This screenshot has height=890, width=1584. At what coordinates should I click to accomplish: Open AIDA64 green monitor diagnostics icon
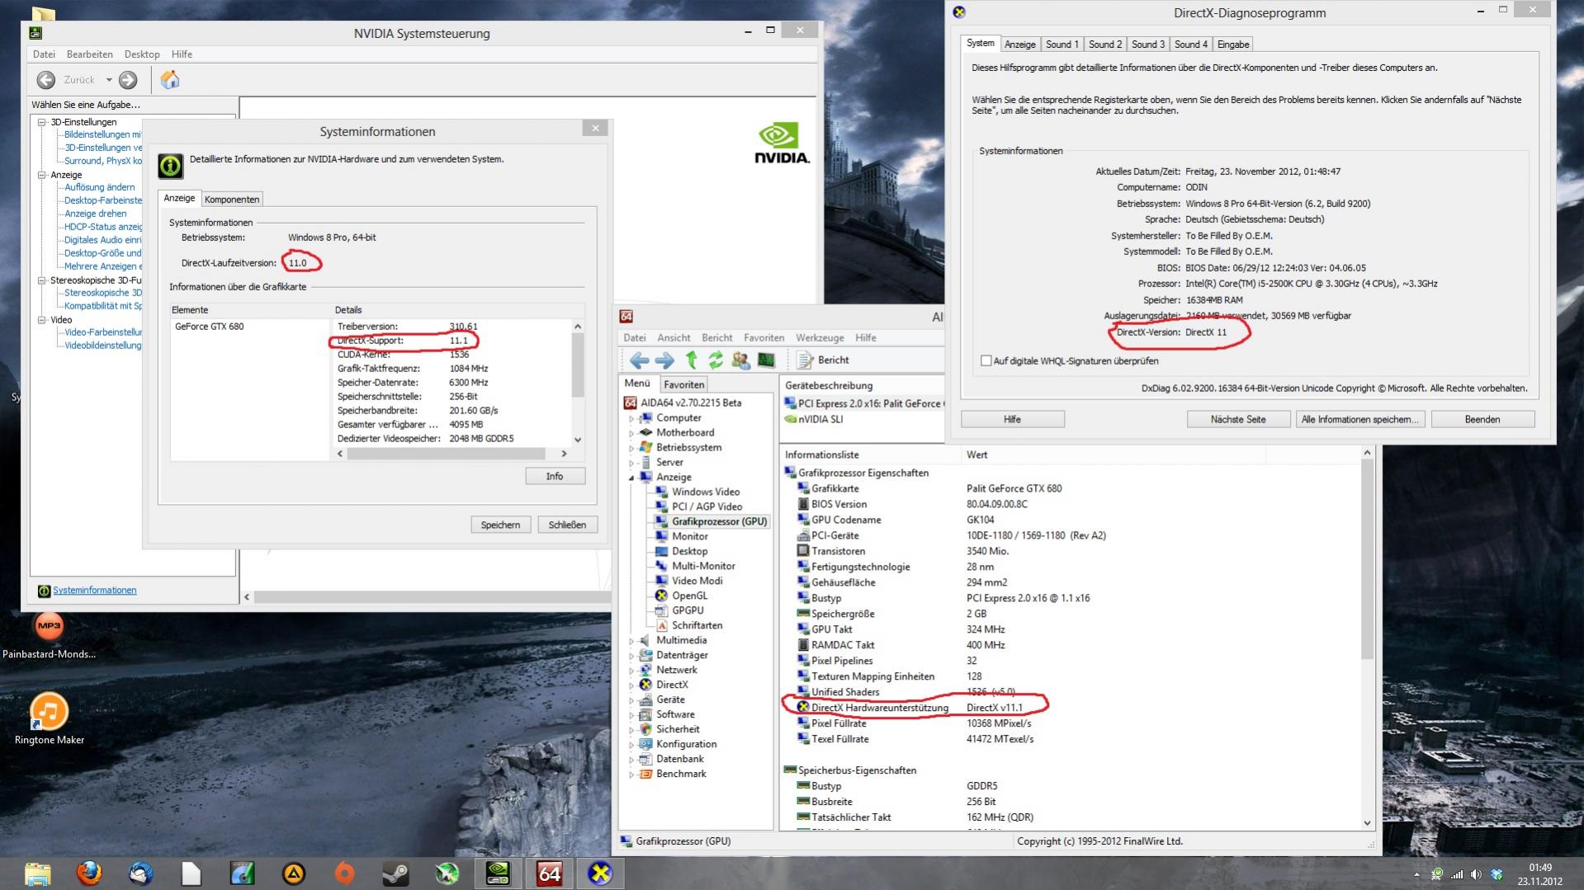(766, 360)
